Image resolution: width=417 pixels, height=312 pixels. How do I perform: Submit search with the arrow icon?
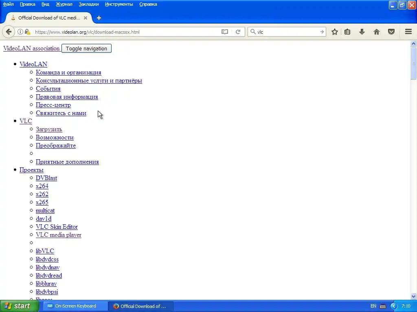tap(322, 32)
